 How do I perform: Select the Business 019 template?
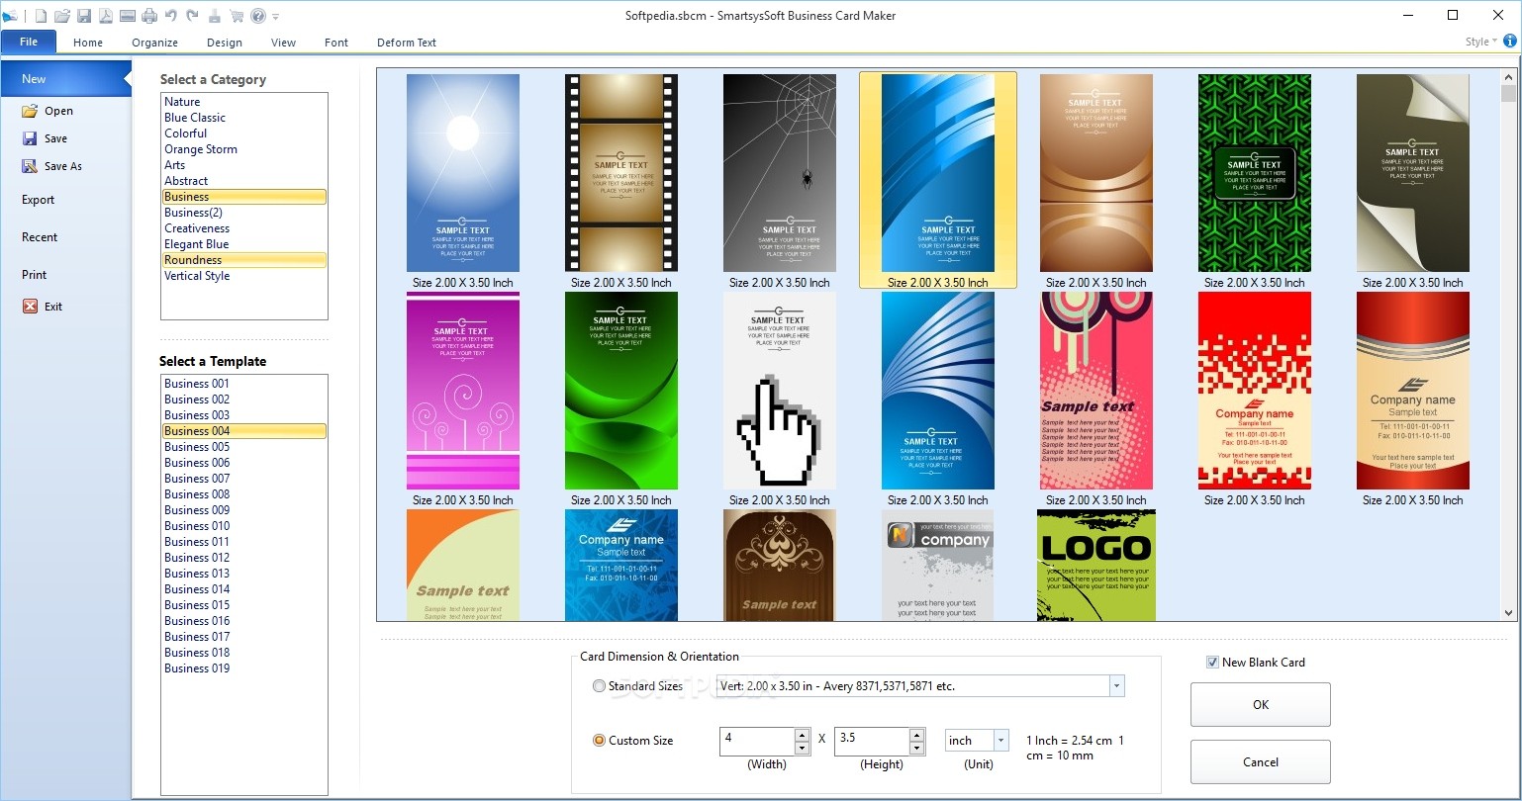(x=243, y=668)
